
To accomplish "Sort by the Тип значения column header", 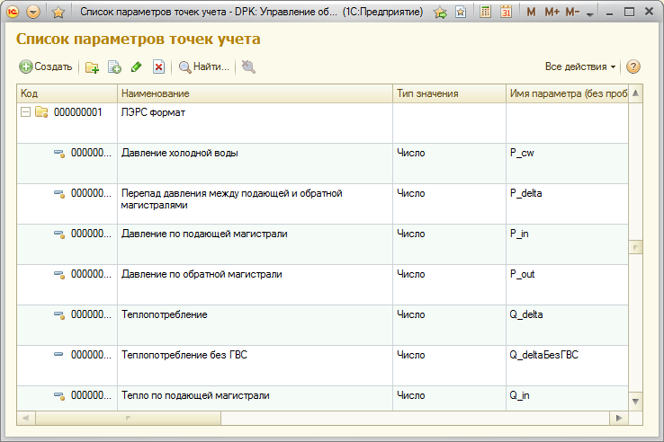I will (449, 93).
